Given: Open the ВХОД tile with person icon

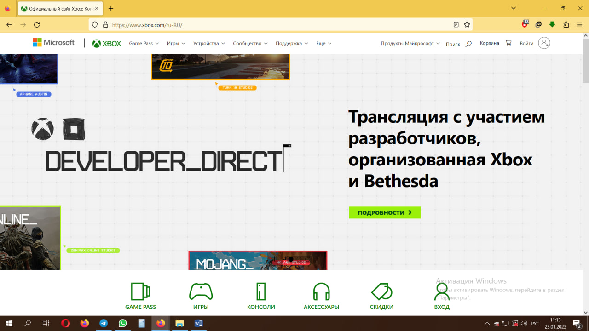Looking at the screenshot, I should (x=442, y=296).
